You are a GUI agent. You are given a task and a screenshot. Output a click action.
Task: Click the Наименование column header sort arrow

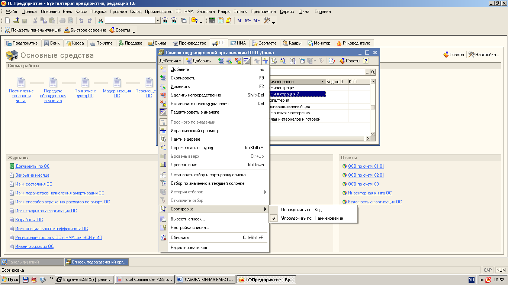pyautogui.click(x=322, y=82)
